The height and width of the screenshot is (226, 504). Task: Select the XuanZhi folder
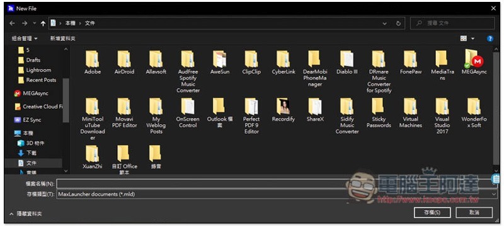point(92,157)
